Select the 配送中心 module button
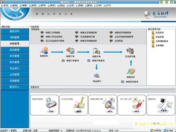Screen dimensions: 176x132 point(15,87)
